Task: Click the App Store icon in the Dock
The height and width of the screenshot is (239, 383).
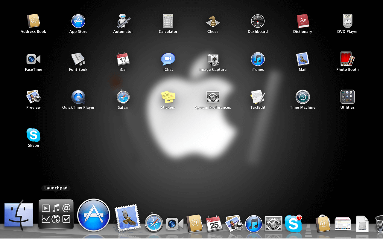Action: [94, 215]
